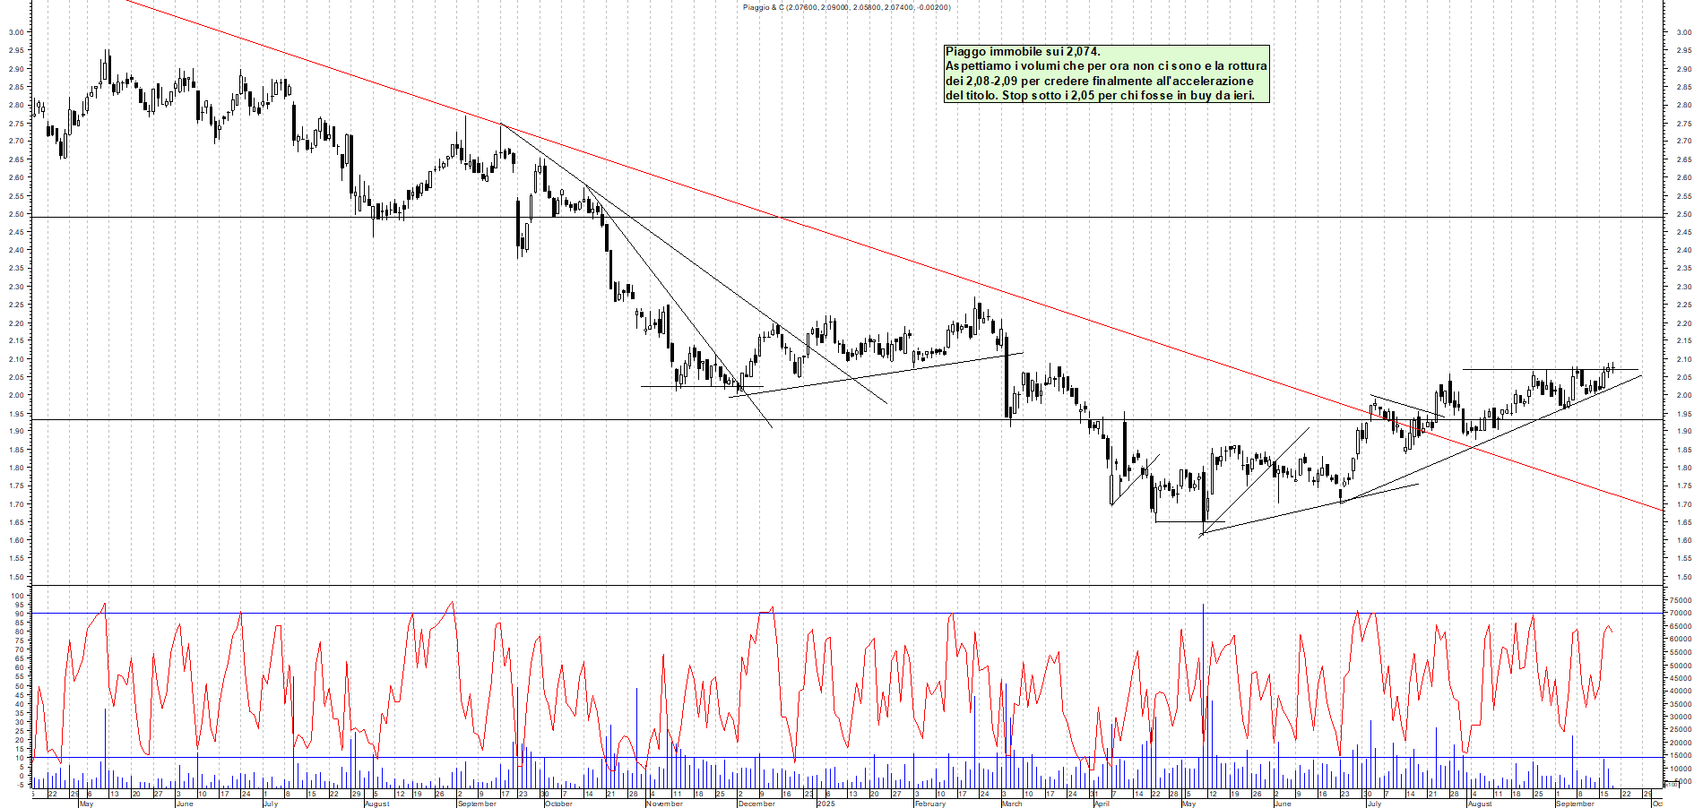Click the 1.95 price label on right axis
Screen dimensions: 1694x808
click(x=1683, y=414)
